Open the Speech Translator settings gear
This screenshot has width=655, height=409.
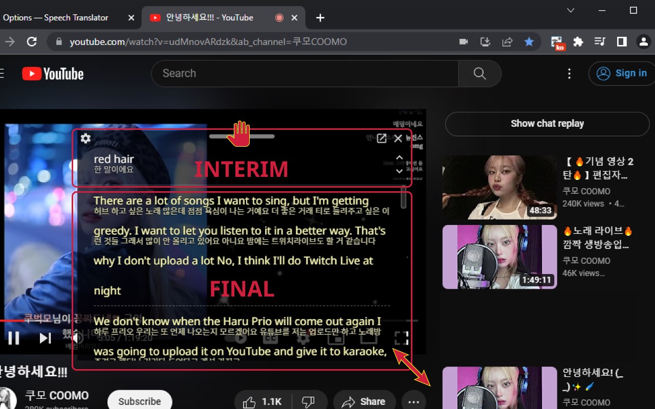pos(85,139)
